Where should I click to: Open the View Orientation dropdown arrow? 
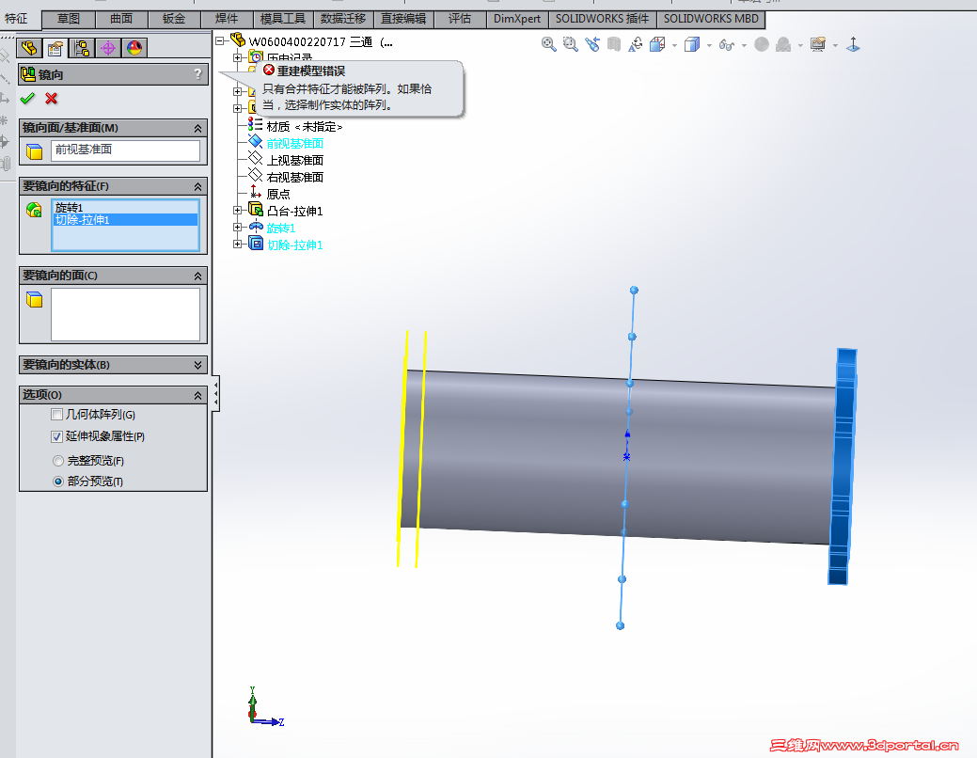(674, 45)
